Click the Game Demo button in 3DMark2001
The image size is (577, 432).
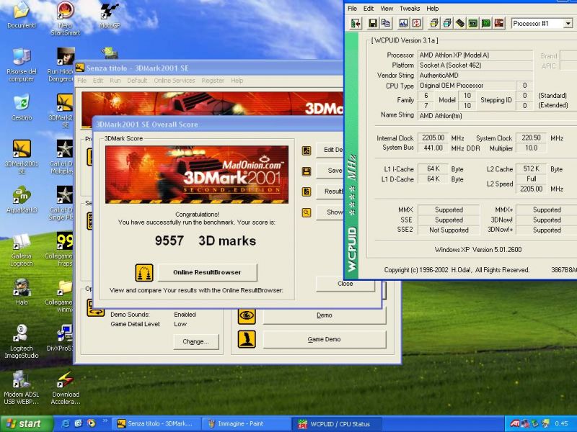[x=324, y=339]
